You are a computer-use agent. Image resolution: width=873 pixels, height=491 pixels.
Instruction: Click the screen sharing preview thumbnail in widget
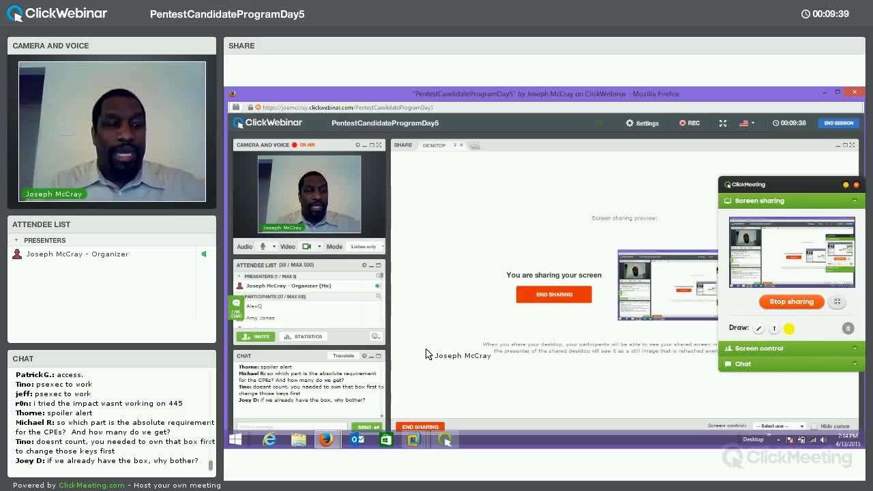click(792, 252)
